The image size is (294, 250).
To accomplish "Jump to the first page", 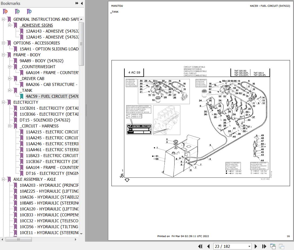I will click(x=200, y=246).
